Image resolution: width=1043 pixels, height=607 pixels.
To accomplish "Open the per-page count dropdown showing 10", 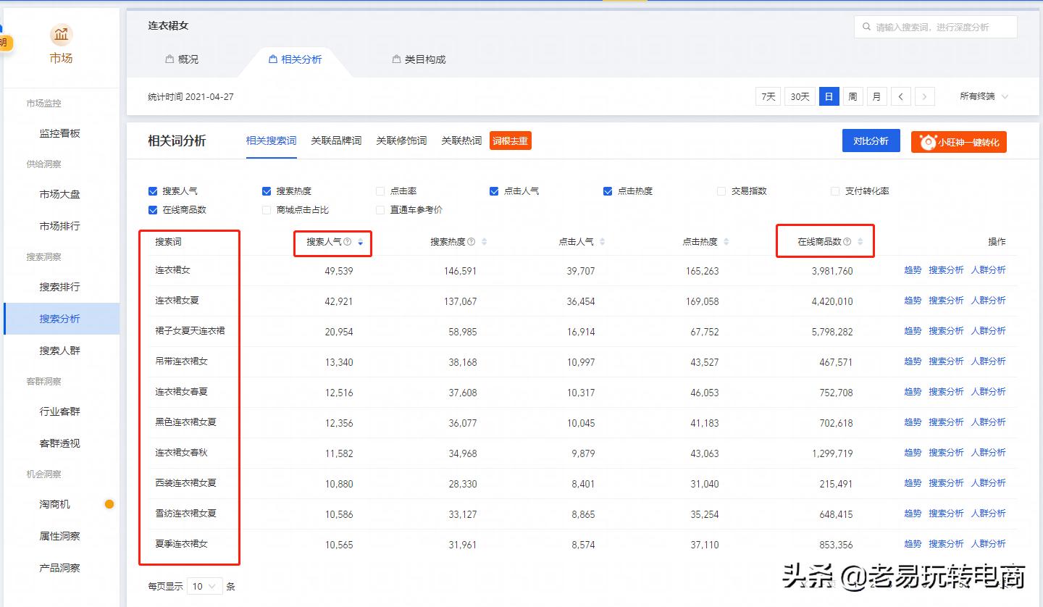I will pyautogui.click(x=205, y=586).
